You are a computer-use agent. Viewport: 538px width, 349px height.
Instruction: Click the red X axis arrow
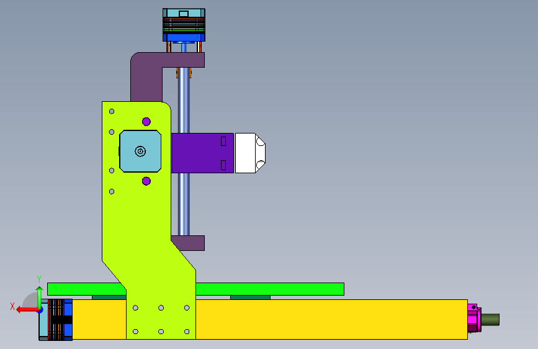27,310
